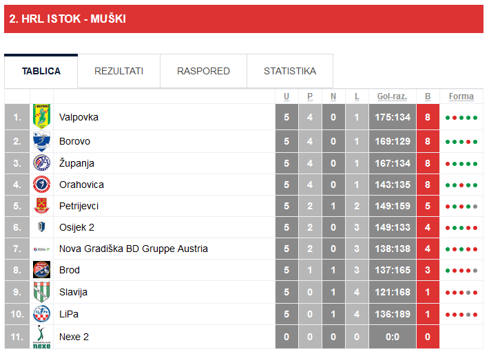Select the Tablica tab
Image resolution: width=489 pixels, height=356 pixels.
[x=41, y=71]
